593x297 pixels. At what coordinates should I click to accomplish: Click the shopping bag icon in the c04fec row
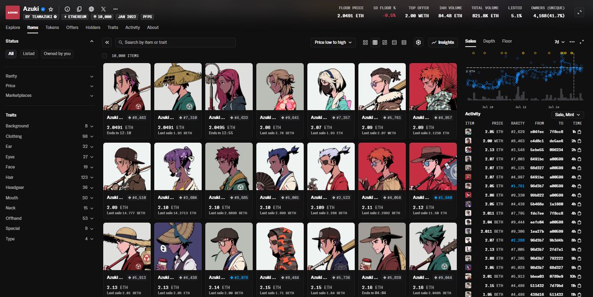(x=580, y=131)
